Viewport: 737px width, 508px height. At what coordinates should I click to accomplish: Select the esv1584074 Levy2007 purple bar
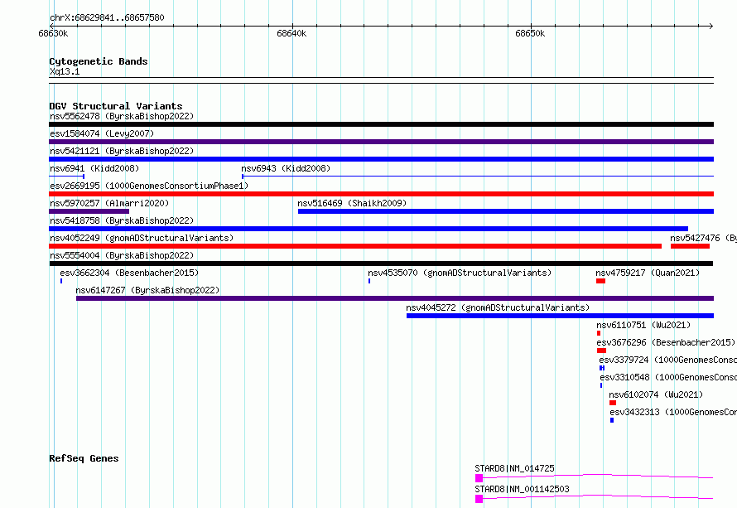(x=381, y=142)
